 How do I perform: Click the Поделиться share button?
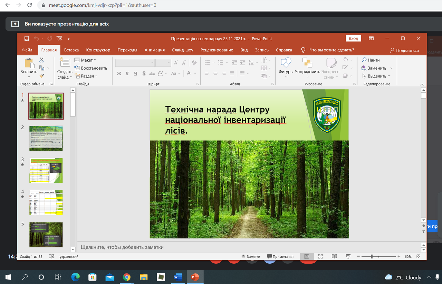pyautogui.click(x=404, y=50)
